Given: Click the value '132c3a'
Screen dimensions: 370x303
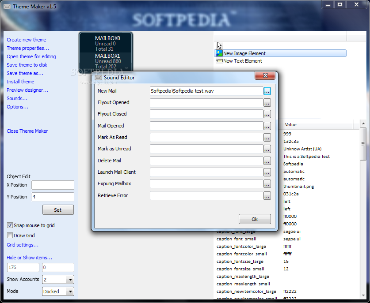Looking at the screenshot, I should pyautogui.click(x=291, y=141).
